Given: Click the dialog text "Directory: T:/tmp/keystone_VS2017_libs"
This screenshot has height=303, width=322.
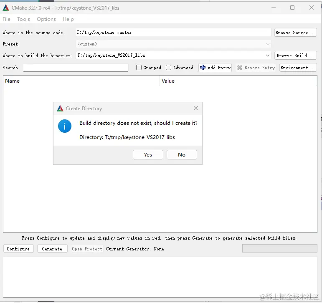Looking at the screenshot, I should coord(127,137).
